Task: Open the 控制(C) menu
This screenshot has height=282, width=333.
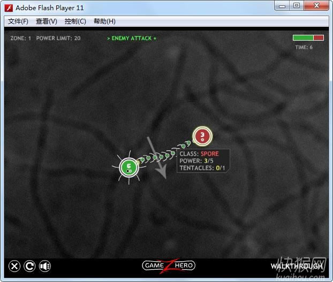Action: [75, 21]
